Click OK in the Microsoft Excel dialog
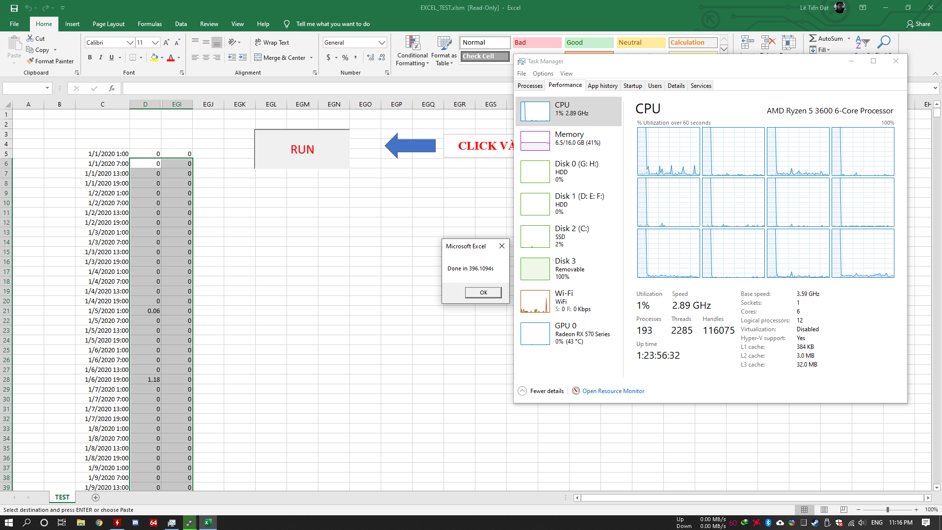This screenshot has height=530, width=942. [483, 292]
